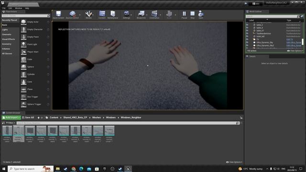Click the Build toolbar button
This screenshot has height=172, width=306.
[169, 15]
